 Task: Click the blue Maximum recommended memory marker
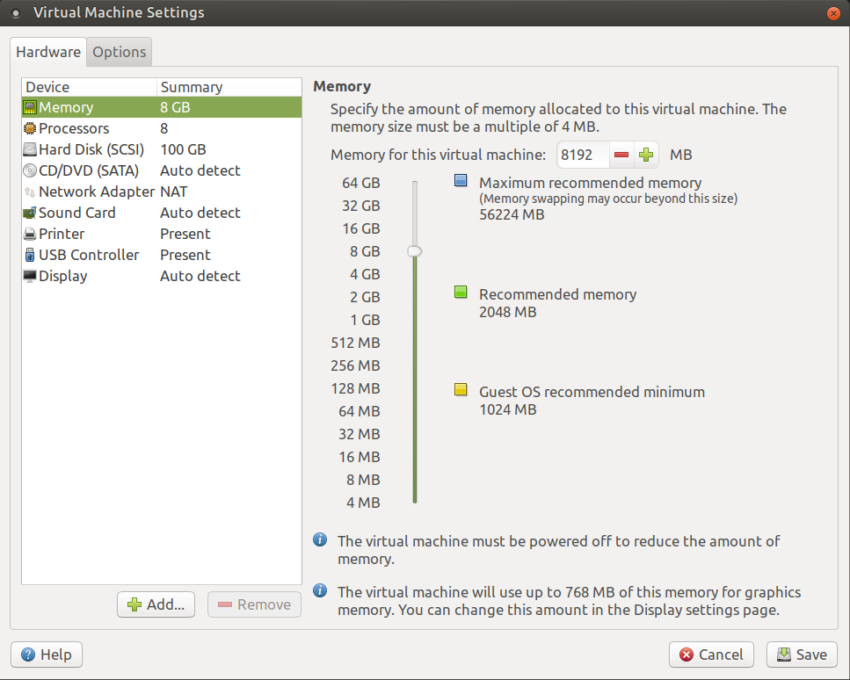pyautogui.click(x=461, y=180)
